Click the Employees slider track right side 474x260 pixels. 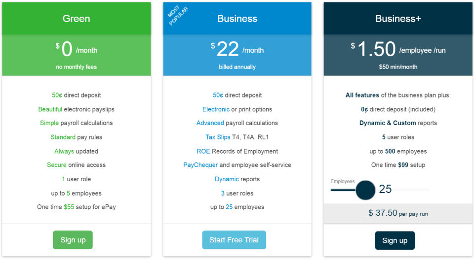point(415,190)
